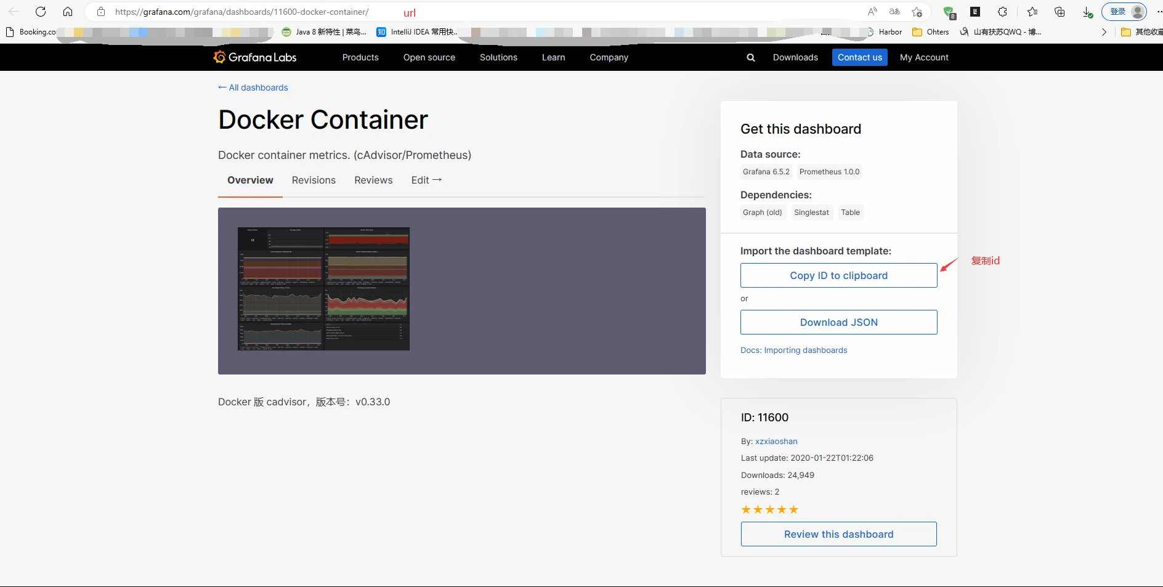Open Booking.com bookmark
The height and width of the screenshot is (587, 1163).
click(x=31, y=32)
